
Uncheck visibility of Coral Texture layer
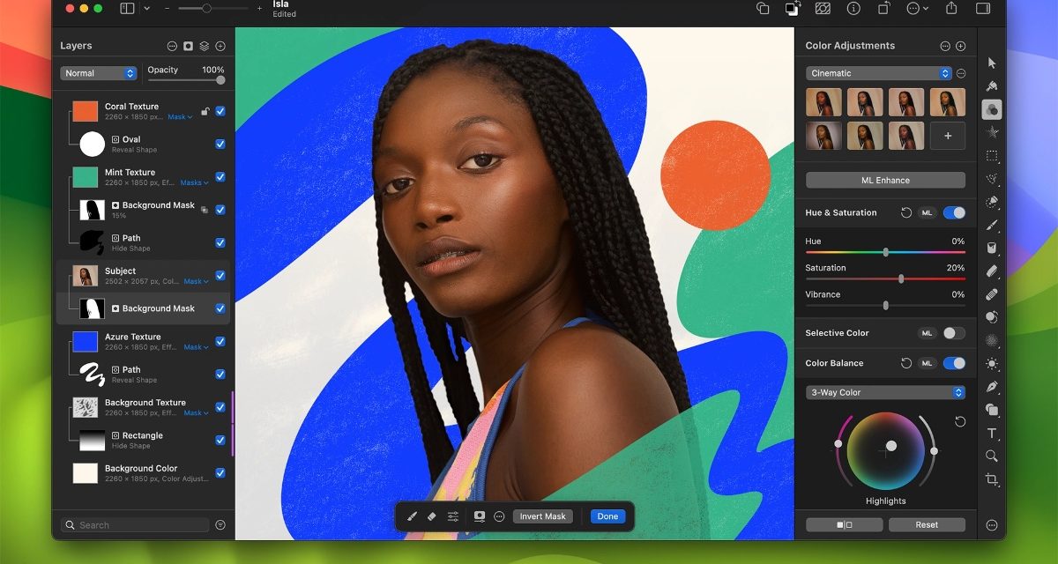pyautogui.click(x=220, y=111)
